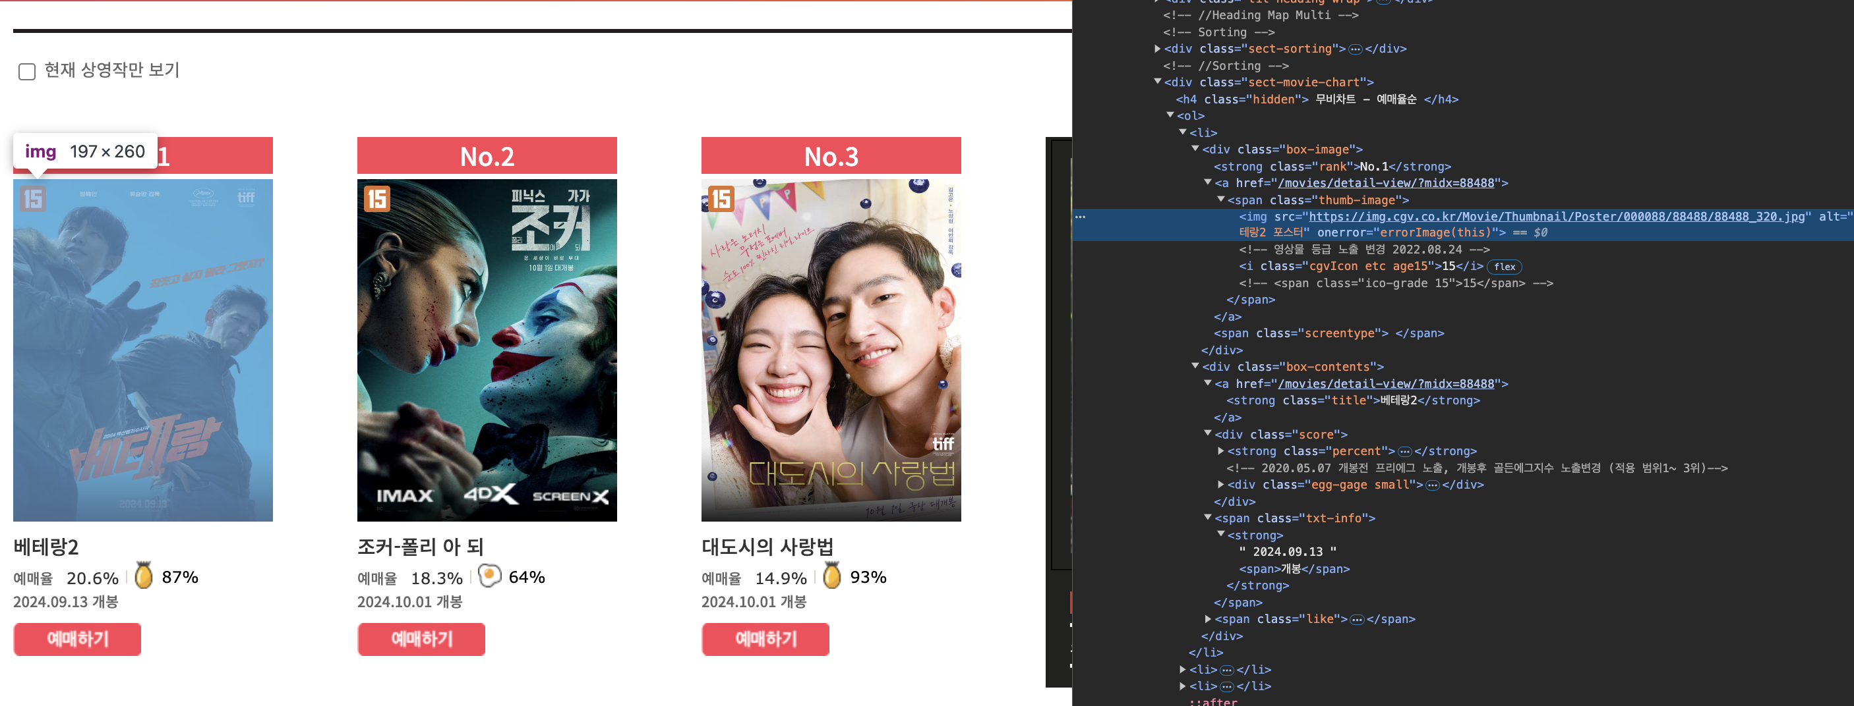The image size is (1854, 706).
Task: Open the 베테랑2 movie poster
Action: [142, 350]
